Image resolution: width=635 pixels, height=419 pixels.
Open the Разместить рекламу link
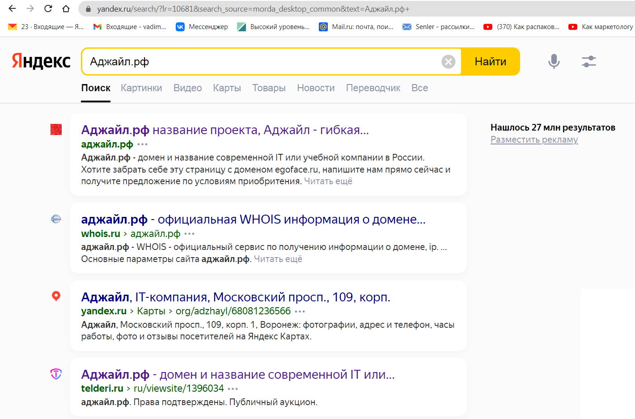[x=534, y=140]
